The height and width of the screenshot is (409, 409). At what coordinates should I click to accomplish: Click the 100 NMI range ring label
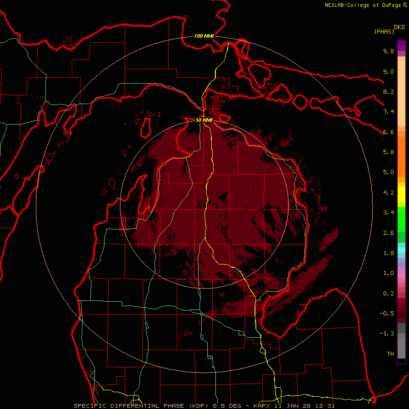pyautogui.click(x=204, y=36)
